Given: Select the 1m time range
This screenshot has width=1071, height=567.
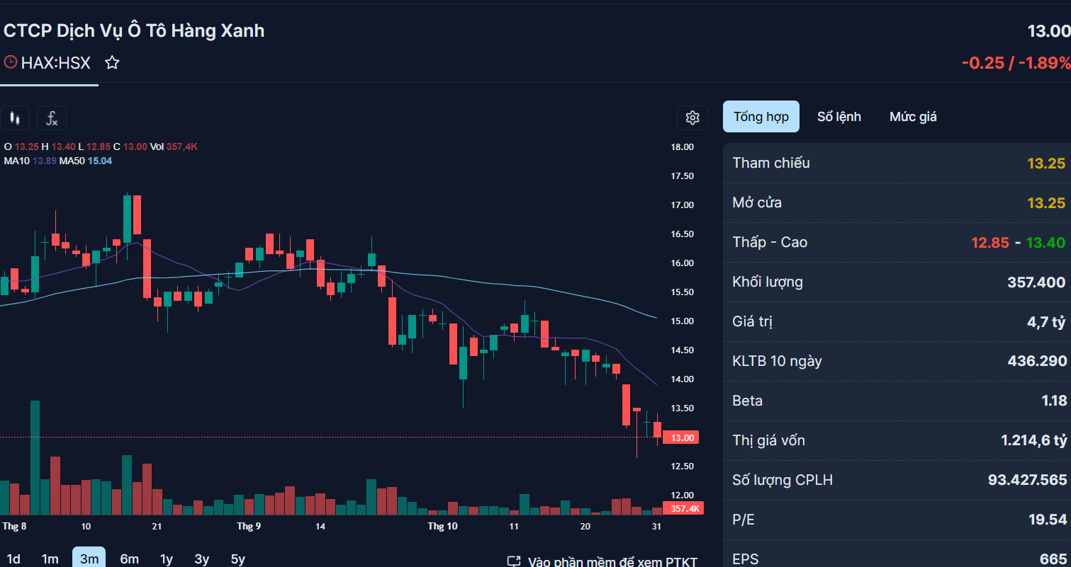Looking at the screenshot, I should [x=50, y=559].
